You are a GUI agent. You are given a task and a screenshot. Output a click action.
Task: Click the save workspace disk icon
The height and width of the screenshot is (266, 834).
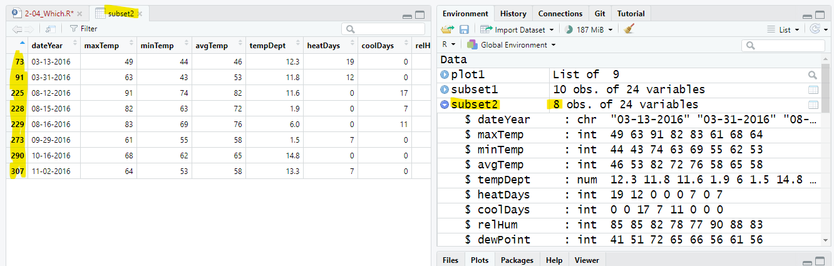pos(464,29)
